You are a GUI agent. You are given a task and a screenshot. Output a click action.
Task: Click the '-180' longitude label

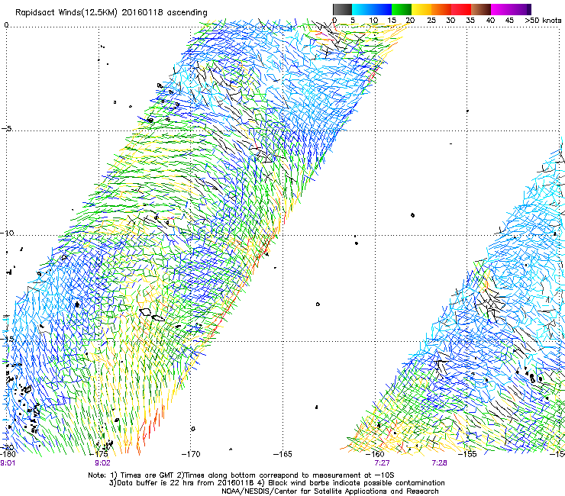click(8, 454)
